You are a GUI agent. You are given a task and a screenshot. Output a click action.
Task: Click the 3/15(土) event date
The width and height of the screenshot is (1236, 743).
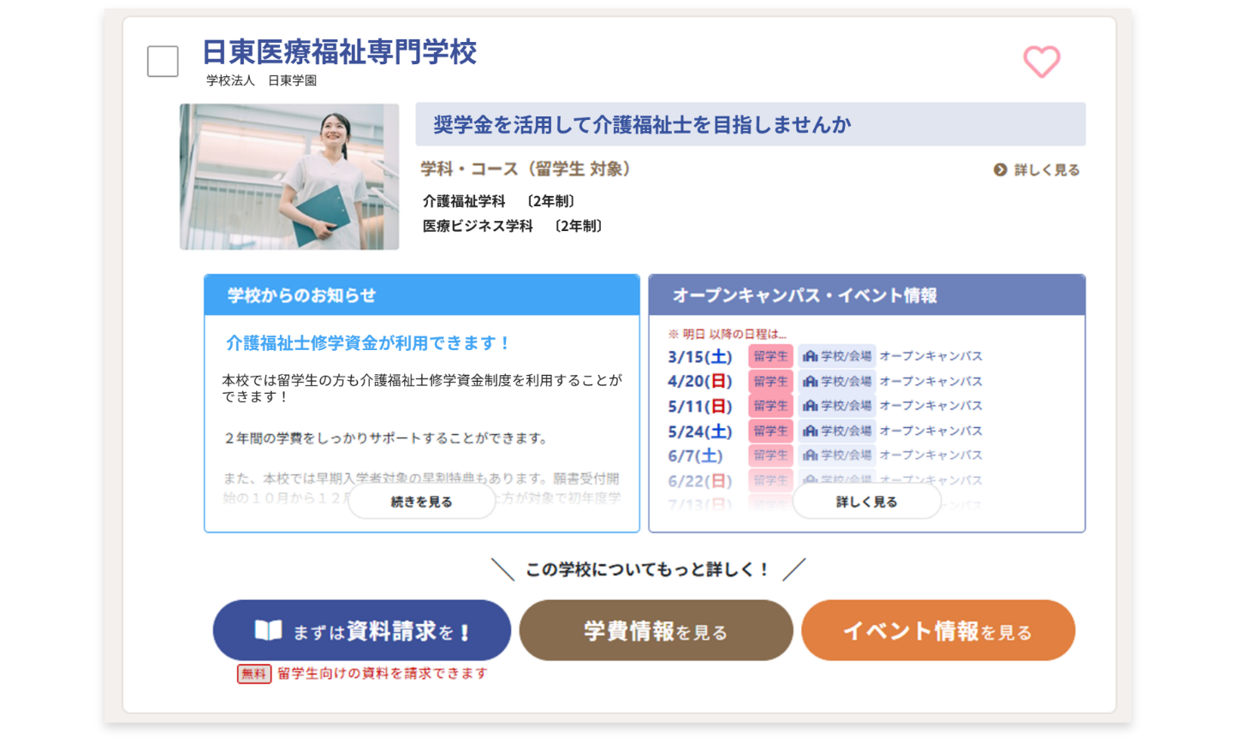click(x=700, y=357)
